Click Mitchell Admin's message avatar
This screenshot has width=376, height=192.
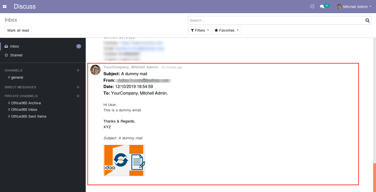[x=95, y=70]
